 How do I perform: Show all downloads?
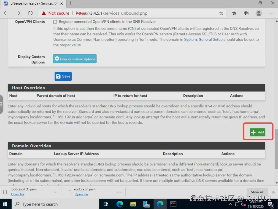point(257,192)
